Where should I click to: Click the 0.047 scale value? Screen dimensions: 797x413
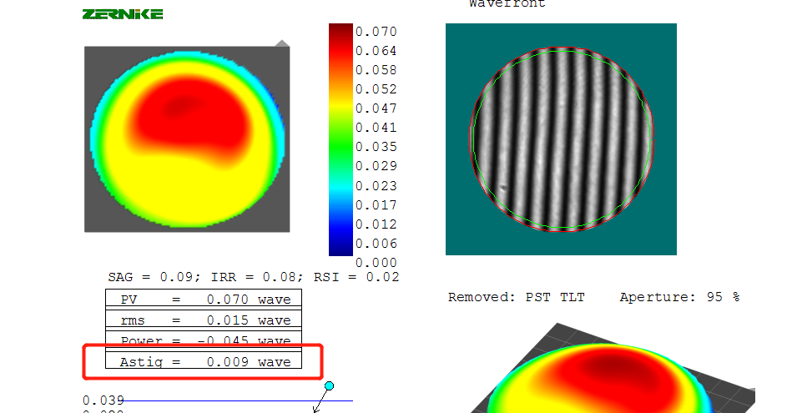coord(376,108)
